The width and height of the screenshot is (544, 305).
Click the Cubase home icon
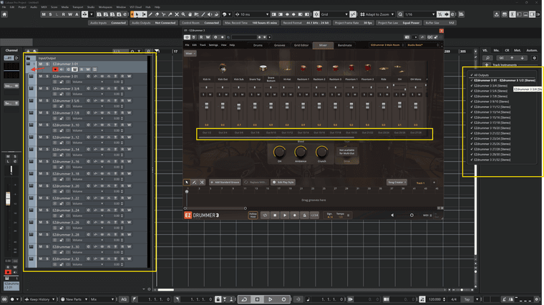pos(4,14)
